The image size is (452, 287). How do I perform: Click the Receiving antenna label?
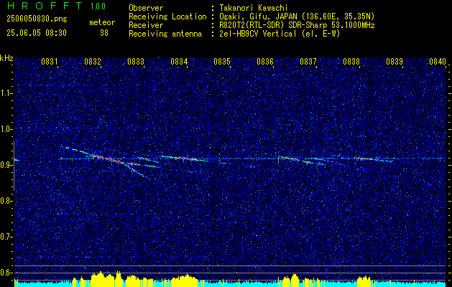(165, 34)
